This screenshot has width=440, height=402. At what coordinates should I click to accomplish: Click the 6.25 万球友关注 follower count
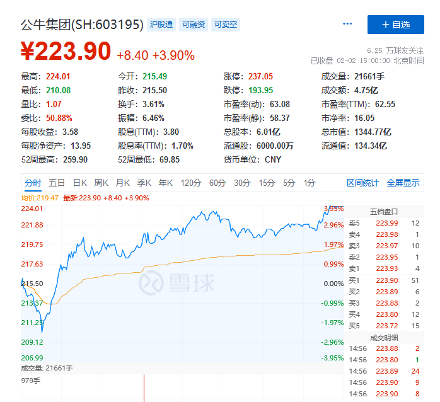(x=395, y=51)
